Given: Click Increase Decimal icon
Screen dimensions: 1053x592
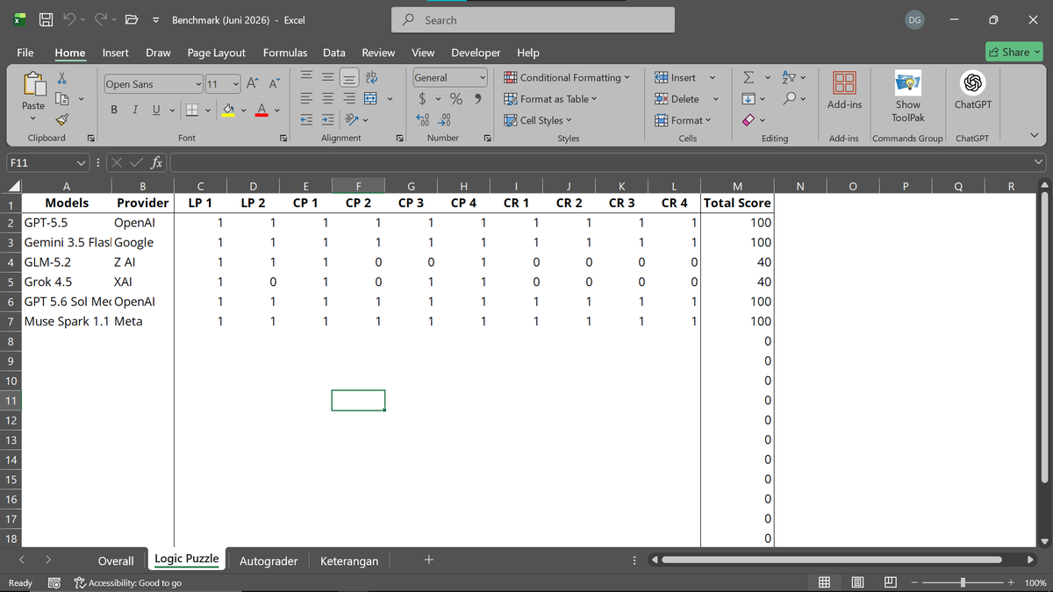Looking at the screenshot, I should click(x=424, y=120).
